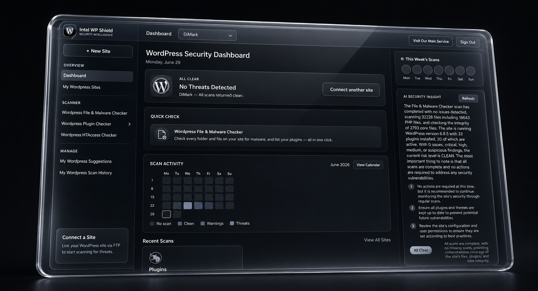Click the Clean legend swatch
Screen dimensions: 538x291
pos(180,223)
